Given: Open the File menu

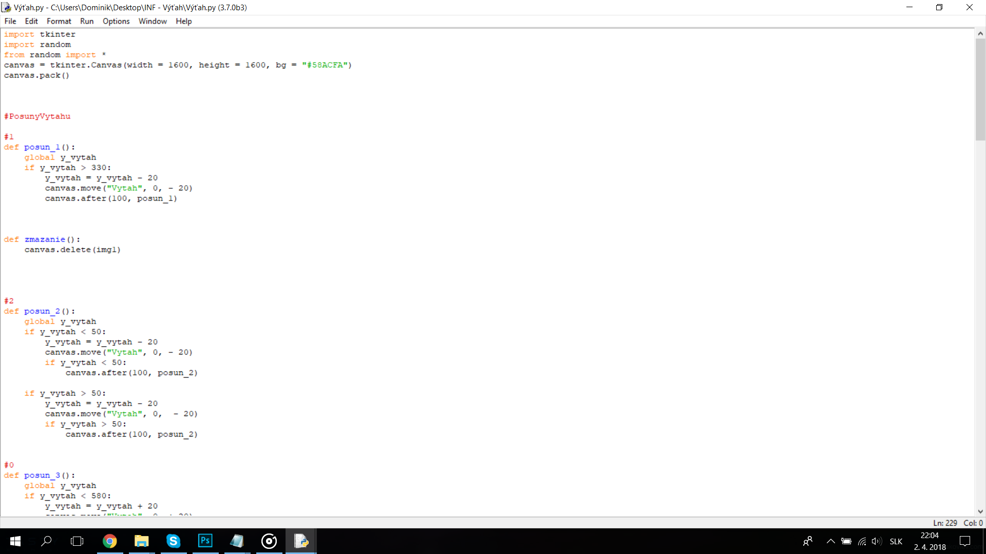Looking at the screenshot, I should [10, 21].
